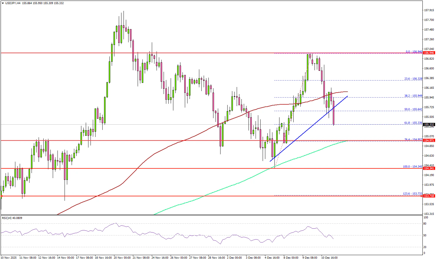This screenshot has height=261, width=436.
Task: Select the black 155.332 current price tag
Action: point(429,125)
